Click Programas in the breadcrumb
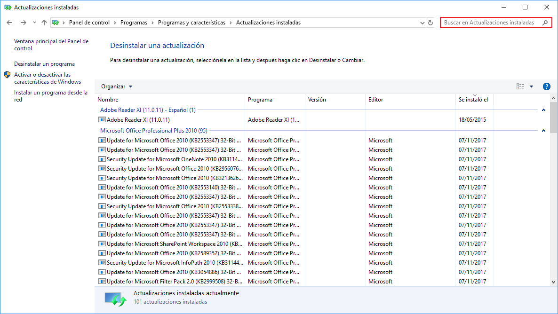The height and width of the screenshot is (314, 558). coord(134,23)
